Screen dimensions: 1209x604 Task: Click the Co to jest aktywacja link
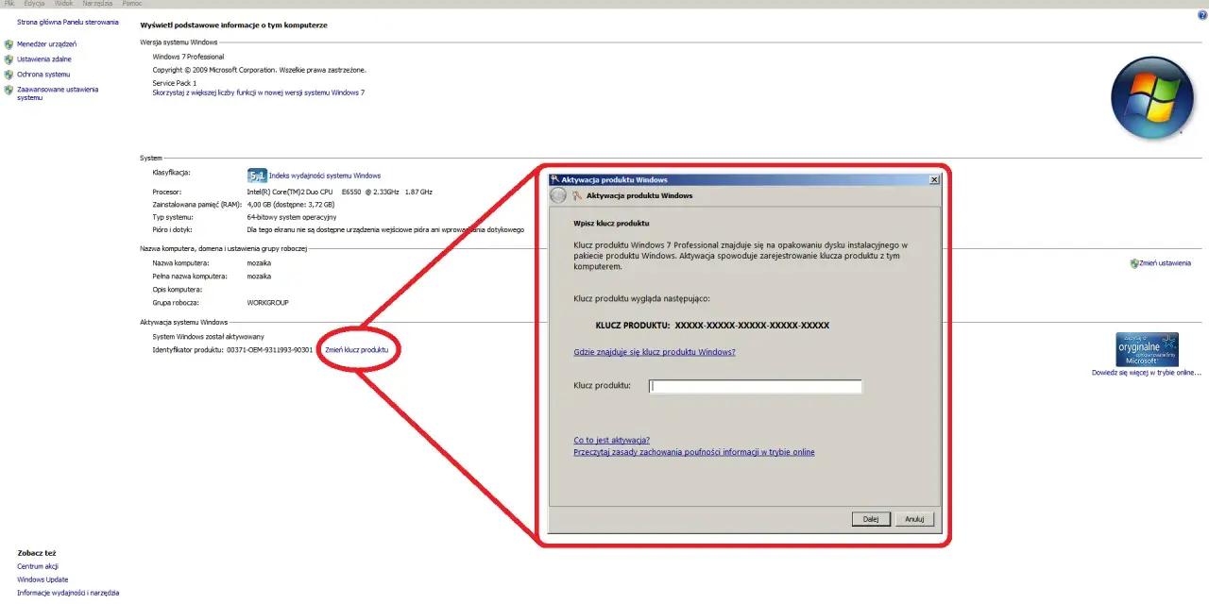[612, 441]
